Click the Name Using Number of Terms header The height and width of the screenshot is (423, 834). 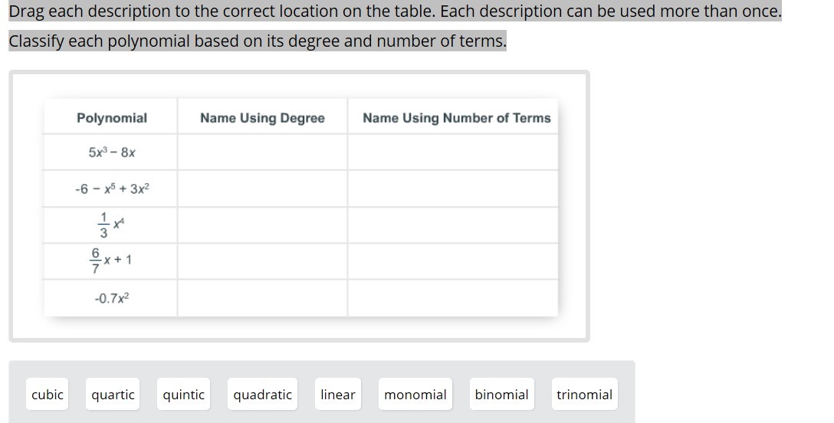point(456,118)
